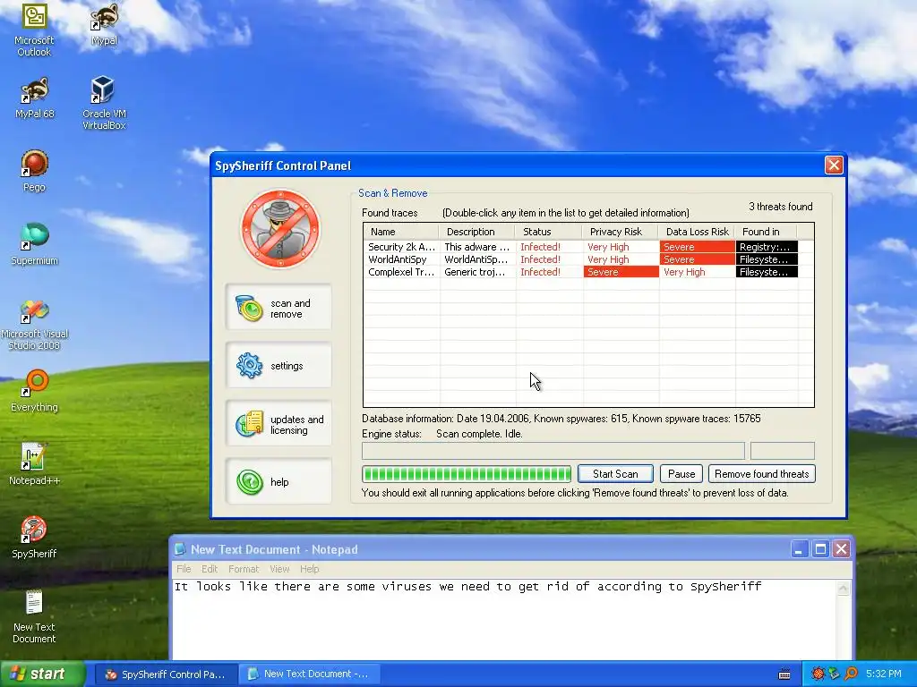Click the red Severe privacy risk cell
917x687 pixels.
[621, 272]
